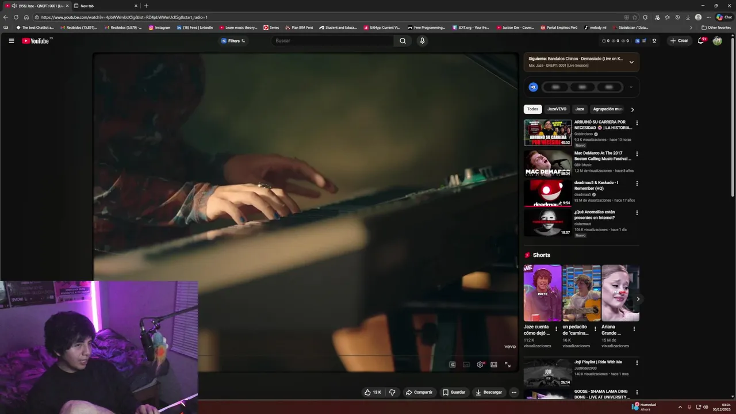
Task: Open options menu for ¿Qué Anomalías video
Action: tap(637, 213)
